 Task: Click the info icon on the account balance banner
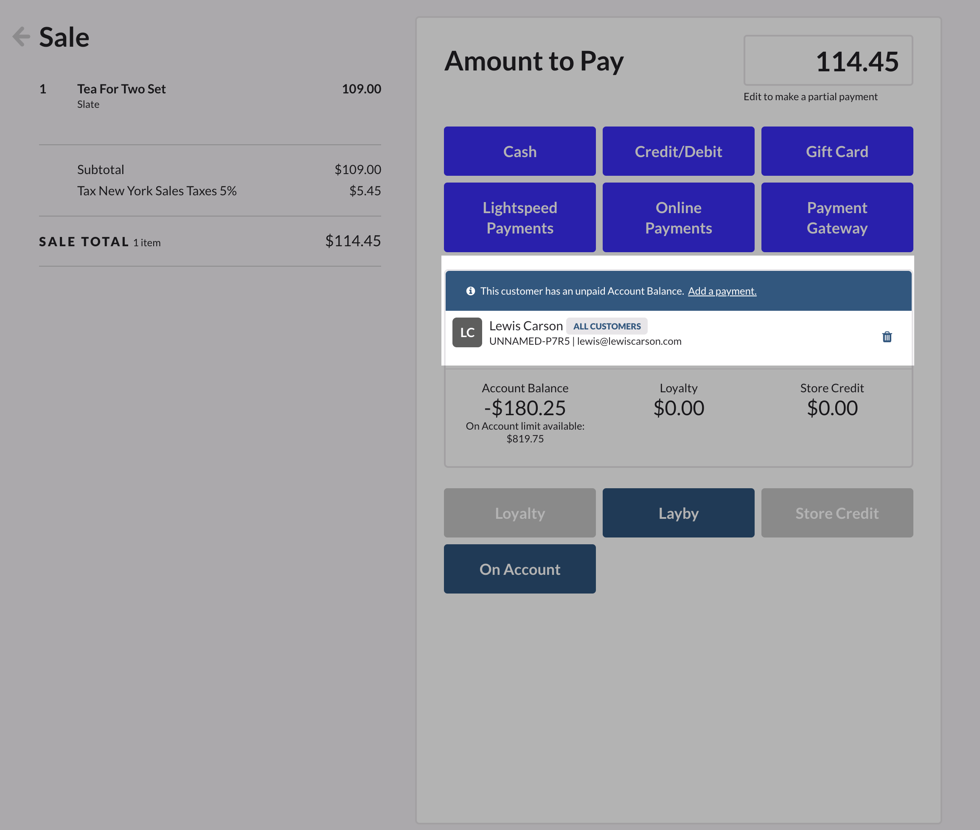click(470, 291)
